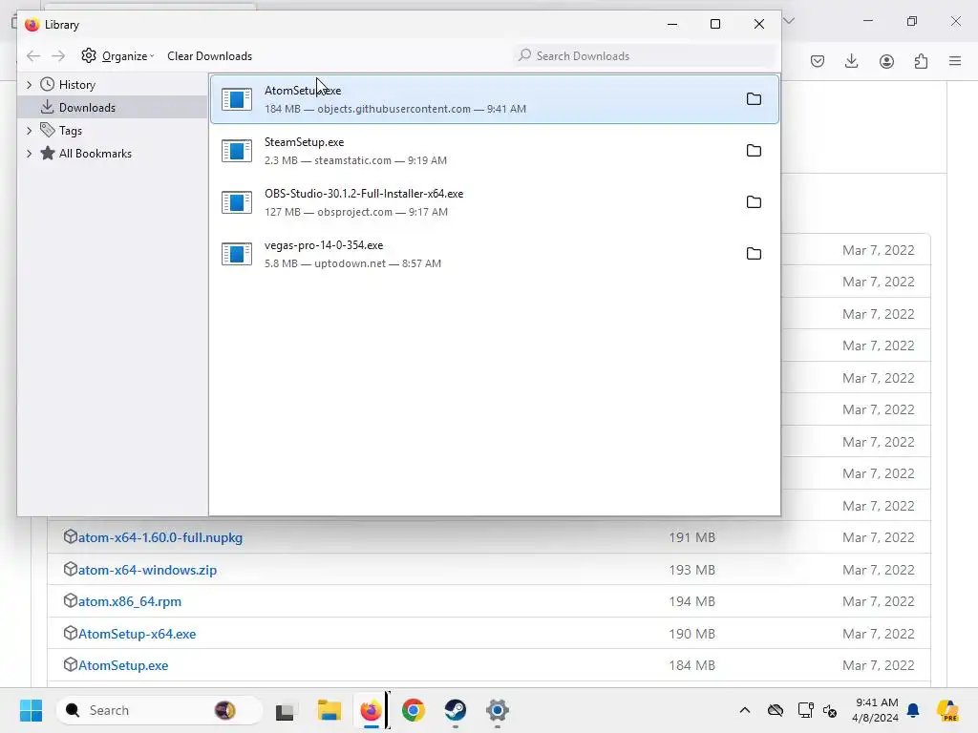The width and height of the screenshot is (978, 733).
Task: Expand the History tree node
Action: (29, 85)
